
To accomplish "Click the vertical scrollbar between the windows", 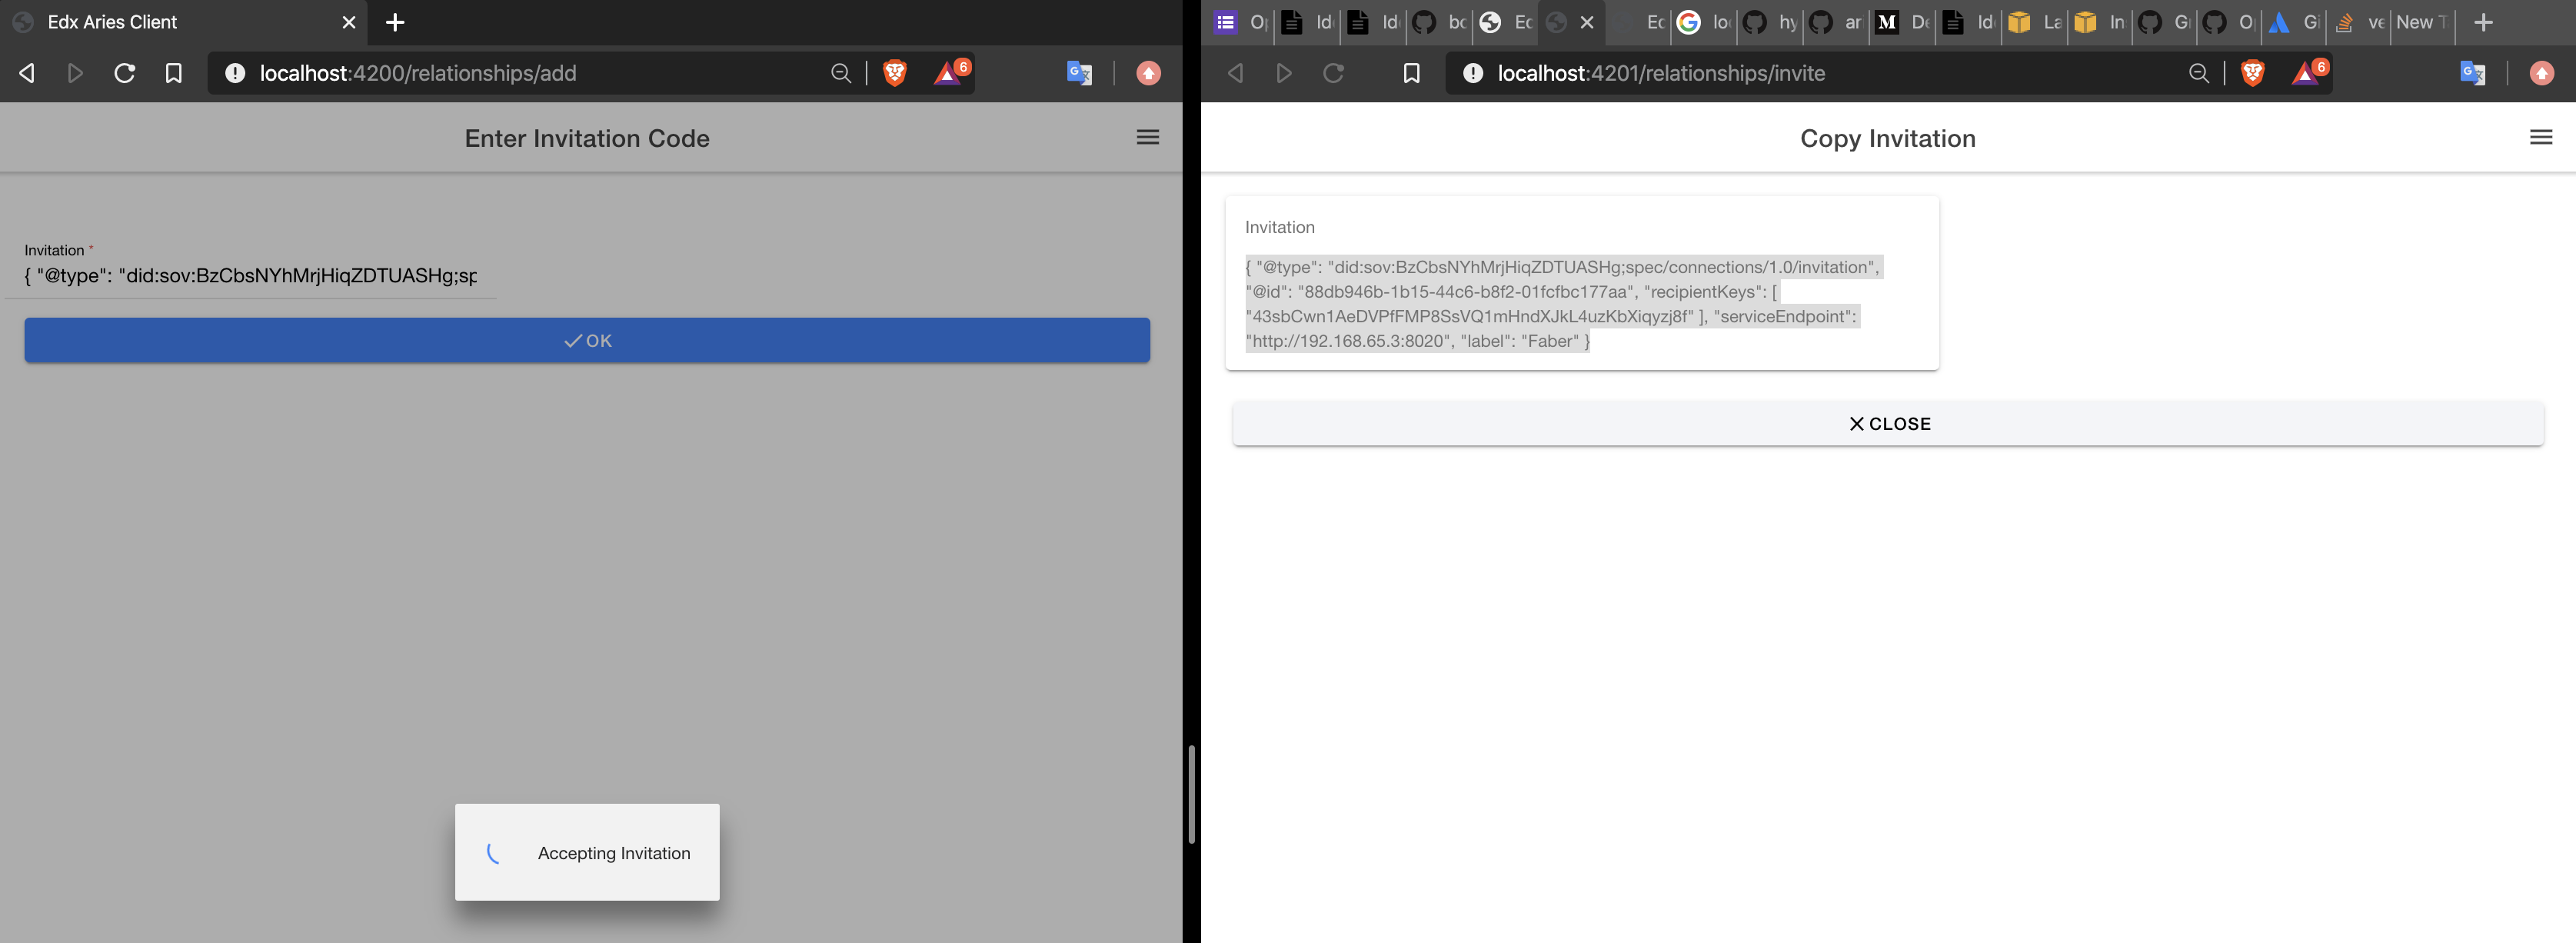I will 1190,794.
